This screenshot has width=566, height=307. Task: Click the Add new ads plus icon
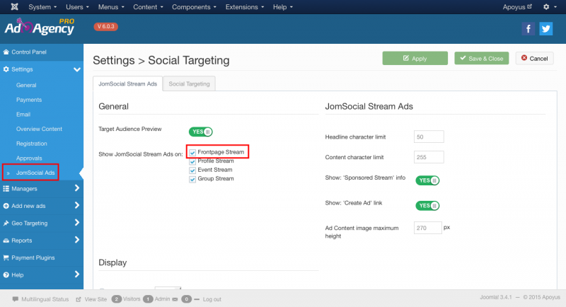click(x=6, y=206)
